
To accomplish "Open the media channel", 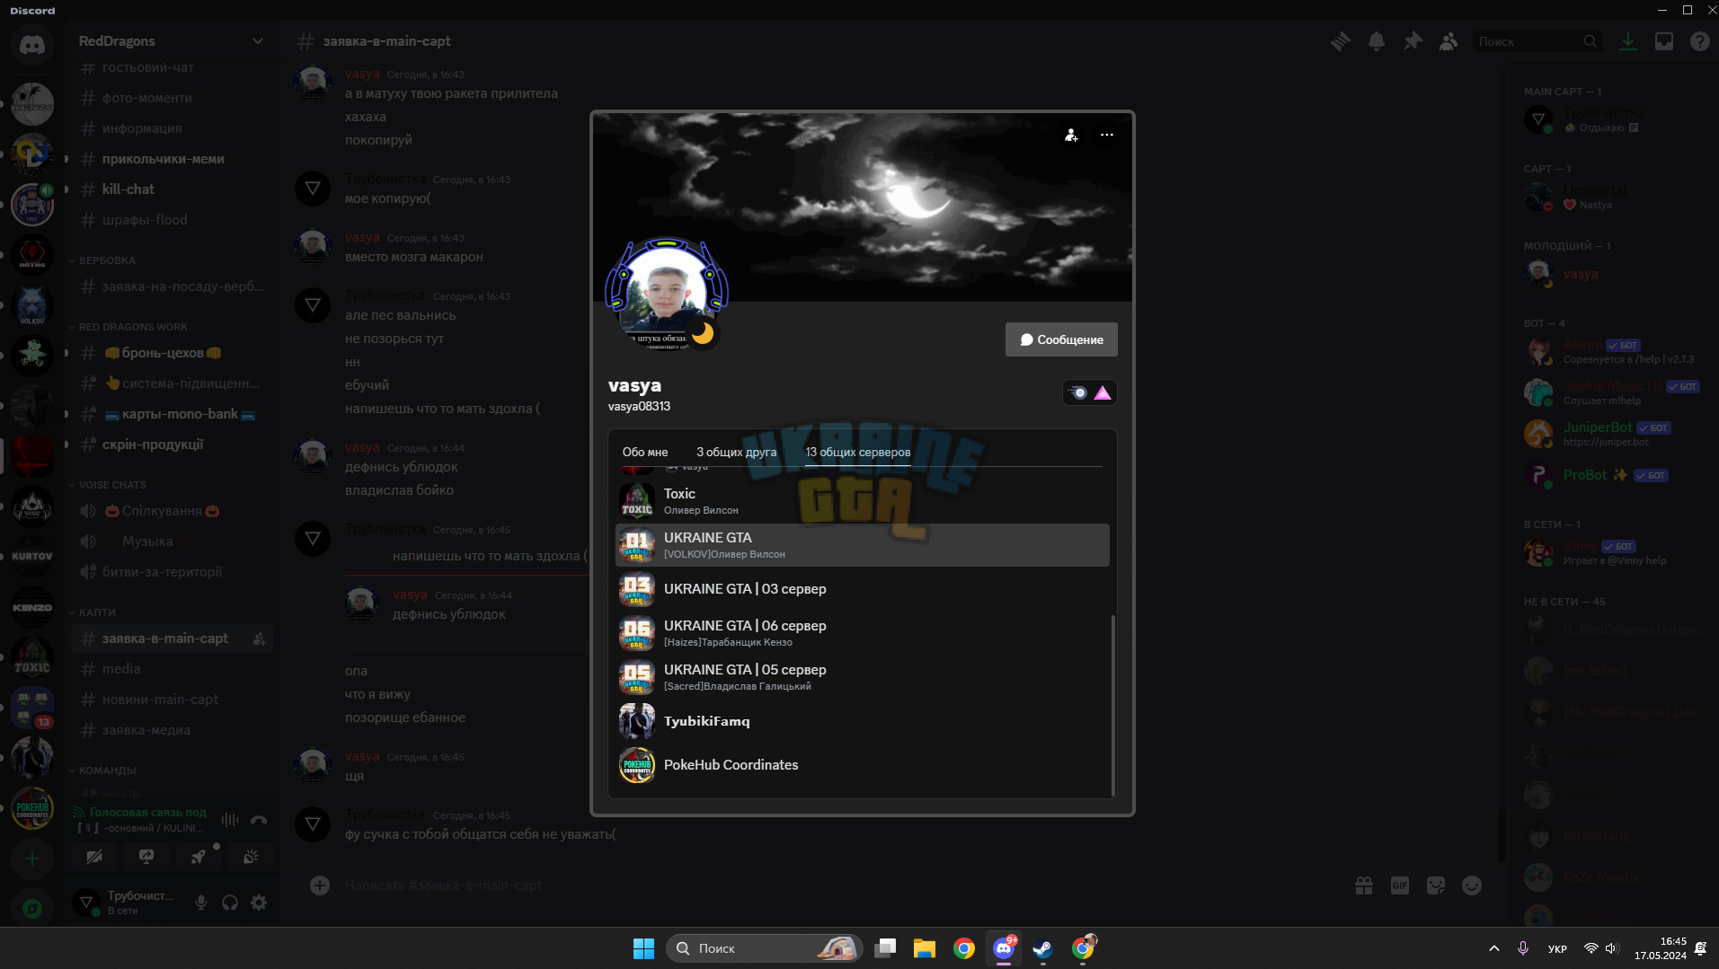I will 173,669.
